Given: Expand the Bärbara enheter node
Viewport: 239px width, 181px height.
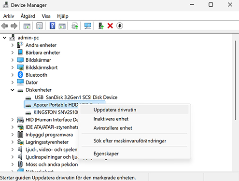Looking at the screenshot, I should tap(13, 53).
